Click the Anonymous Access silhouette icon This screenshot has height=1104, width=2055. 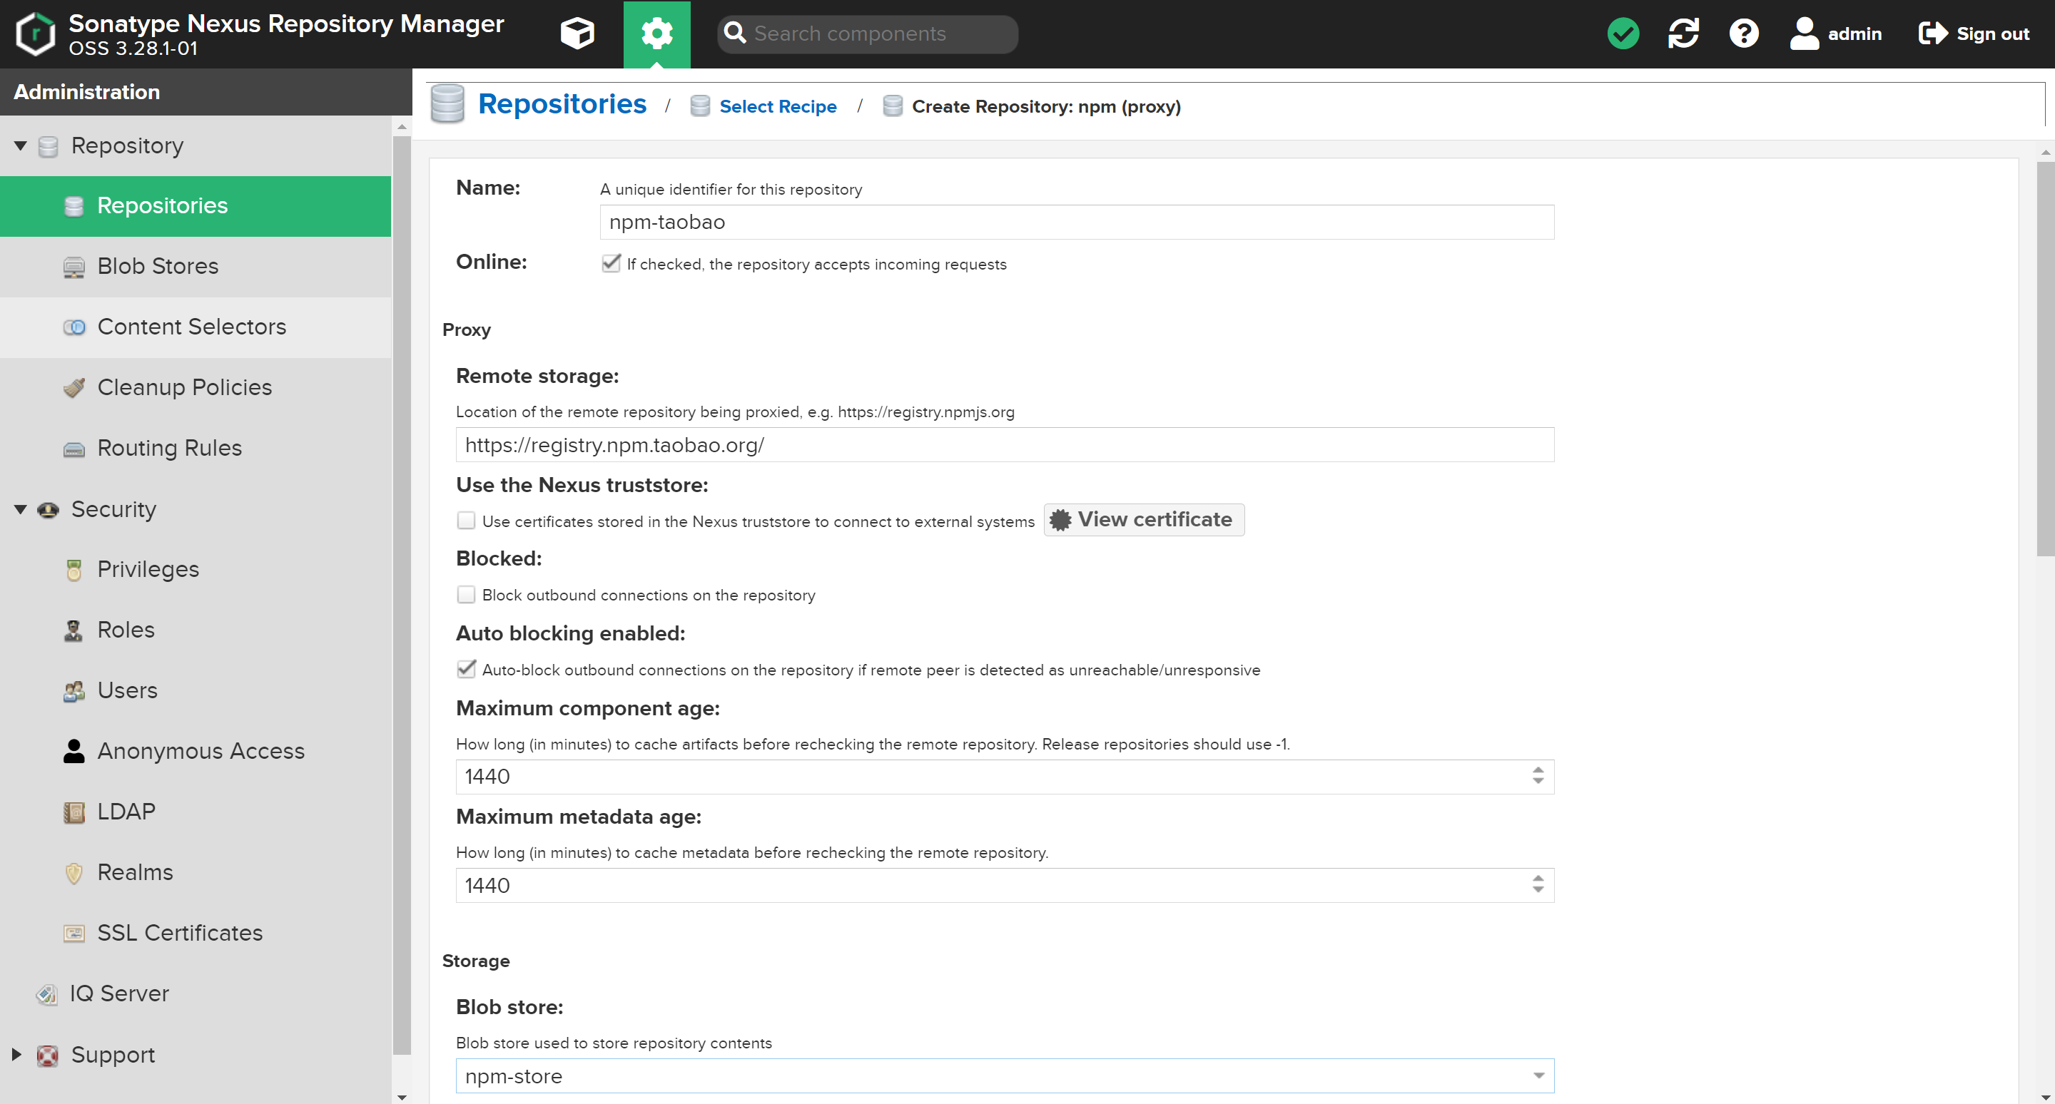(x=73, y=751)
